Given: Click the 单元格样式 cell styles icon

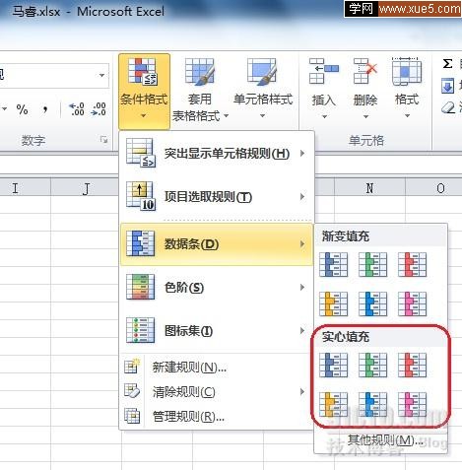Looking at the screenshot, I should point(262,71).
